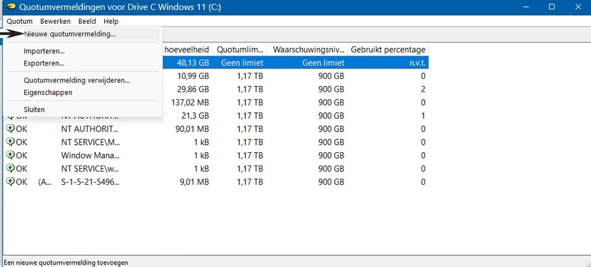Click the OK text in Window Mana... row
The image size is (591, 267).
(22, 155)
